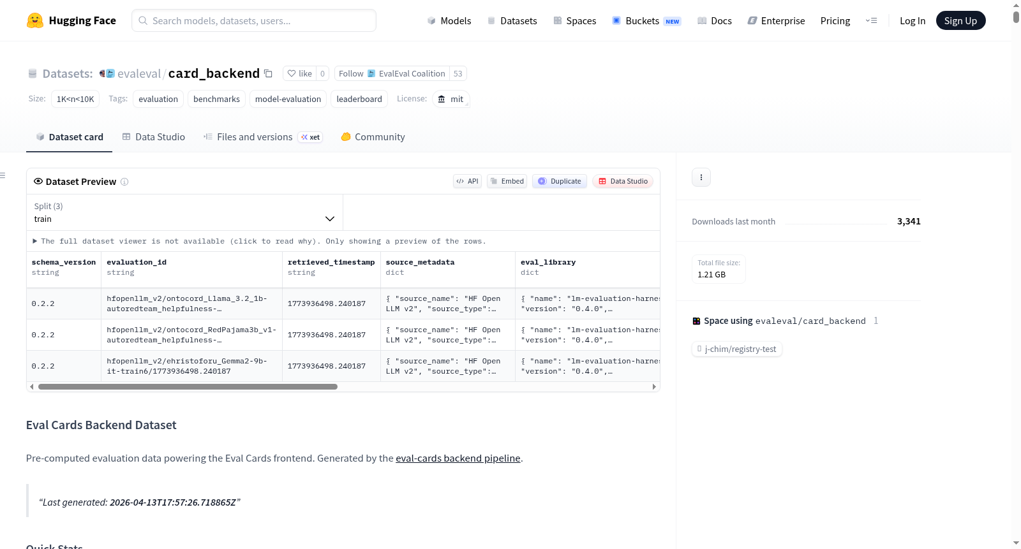The width and height of the screenshot is (1021, 549).
Task: Follow the EvalEval Coalition
Action: pyautogui.click(x=392, y=73)
